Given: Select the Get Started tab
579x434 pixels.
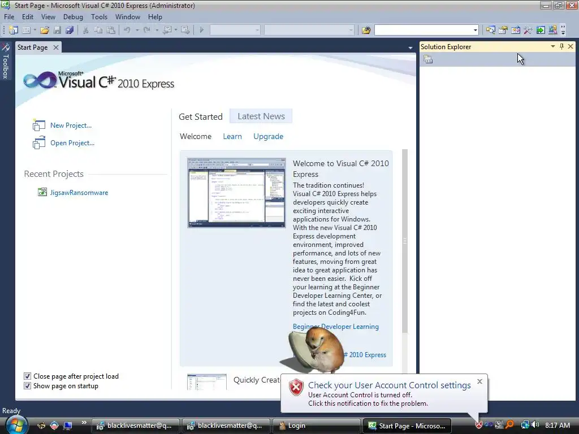Looking at the screenshot, I should (x=201, y=116).
